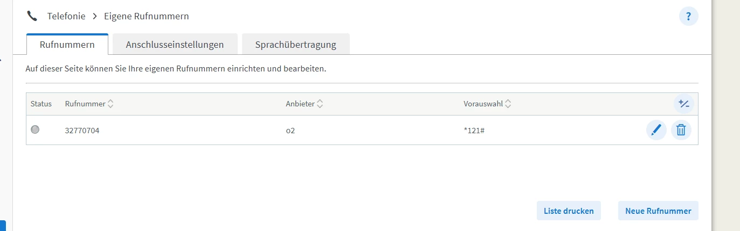Click the Status column header
Image resolution: width=740 pixels, height=231 pixels.
coord(41,104)
